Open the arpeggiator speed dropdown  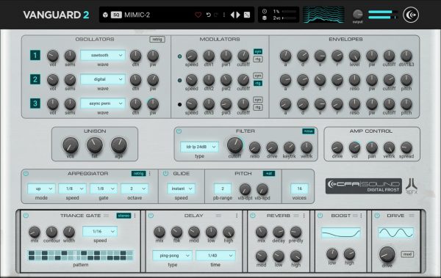(x=72, y=189)
